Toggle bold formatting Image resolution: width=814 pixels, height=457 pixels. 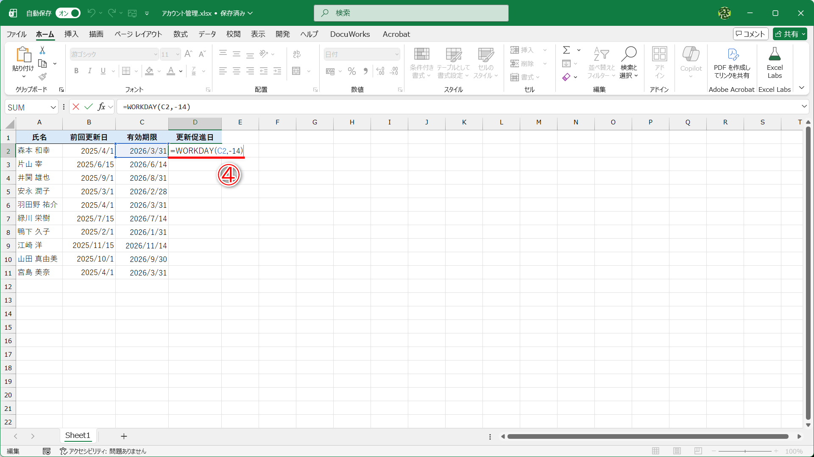(76, 71)
